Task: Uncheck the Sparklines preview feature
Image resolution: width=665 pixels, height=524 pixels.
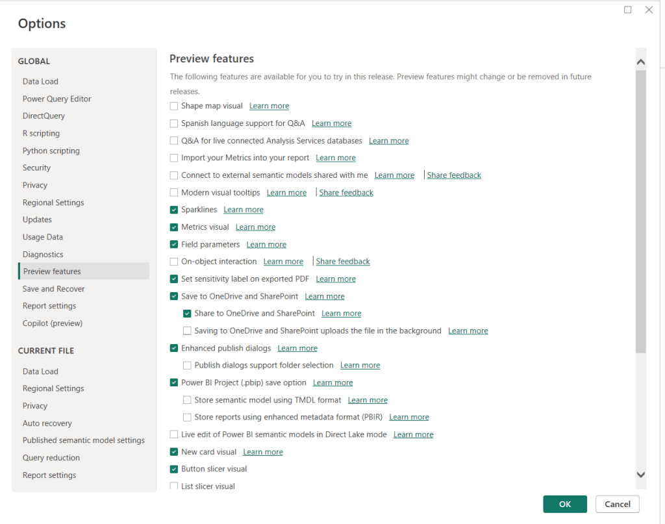Action: (x=174, y=210)
